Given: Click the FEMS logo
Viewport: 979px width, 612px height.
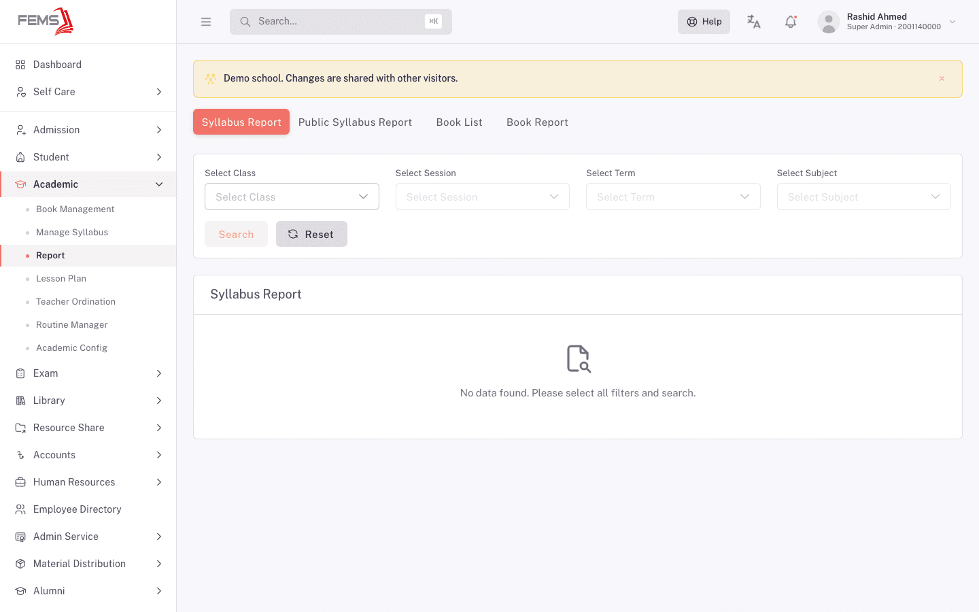Looking at the screenshot, I should [46, 21].
